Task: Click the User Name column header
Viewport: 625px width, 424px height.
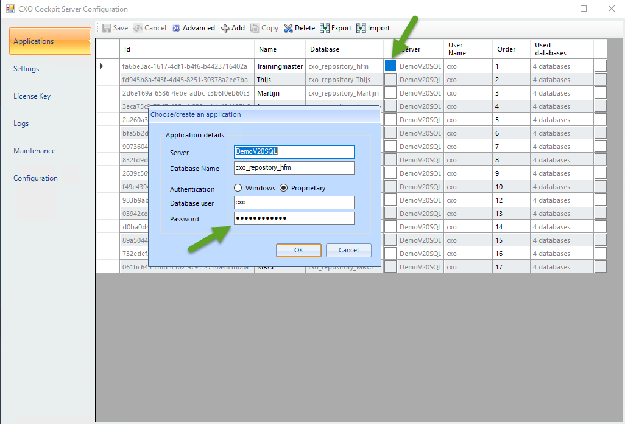Action: 468,49
